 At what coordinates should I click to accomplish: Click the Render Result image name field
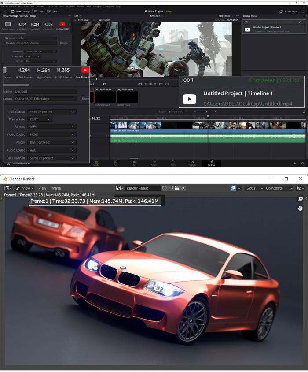pos(143,188)
